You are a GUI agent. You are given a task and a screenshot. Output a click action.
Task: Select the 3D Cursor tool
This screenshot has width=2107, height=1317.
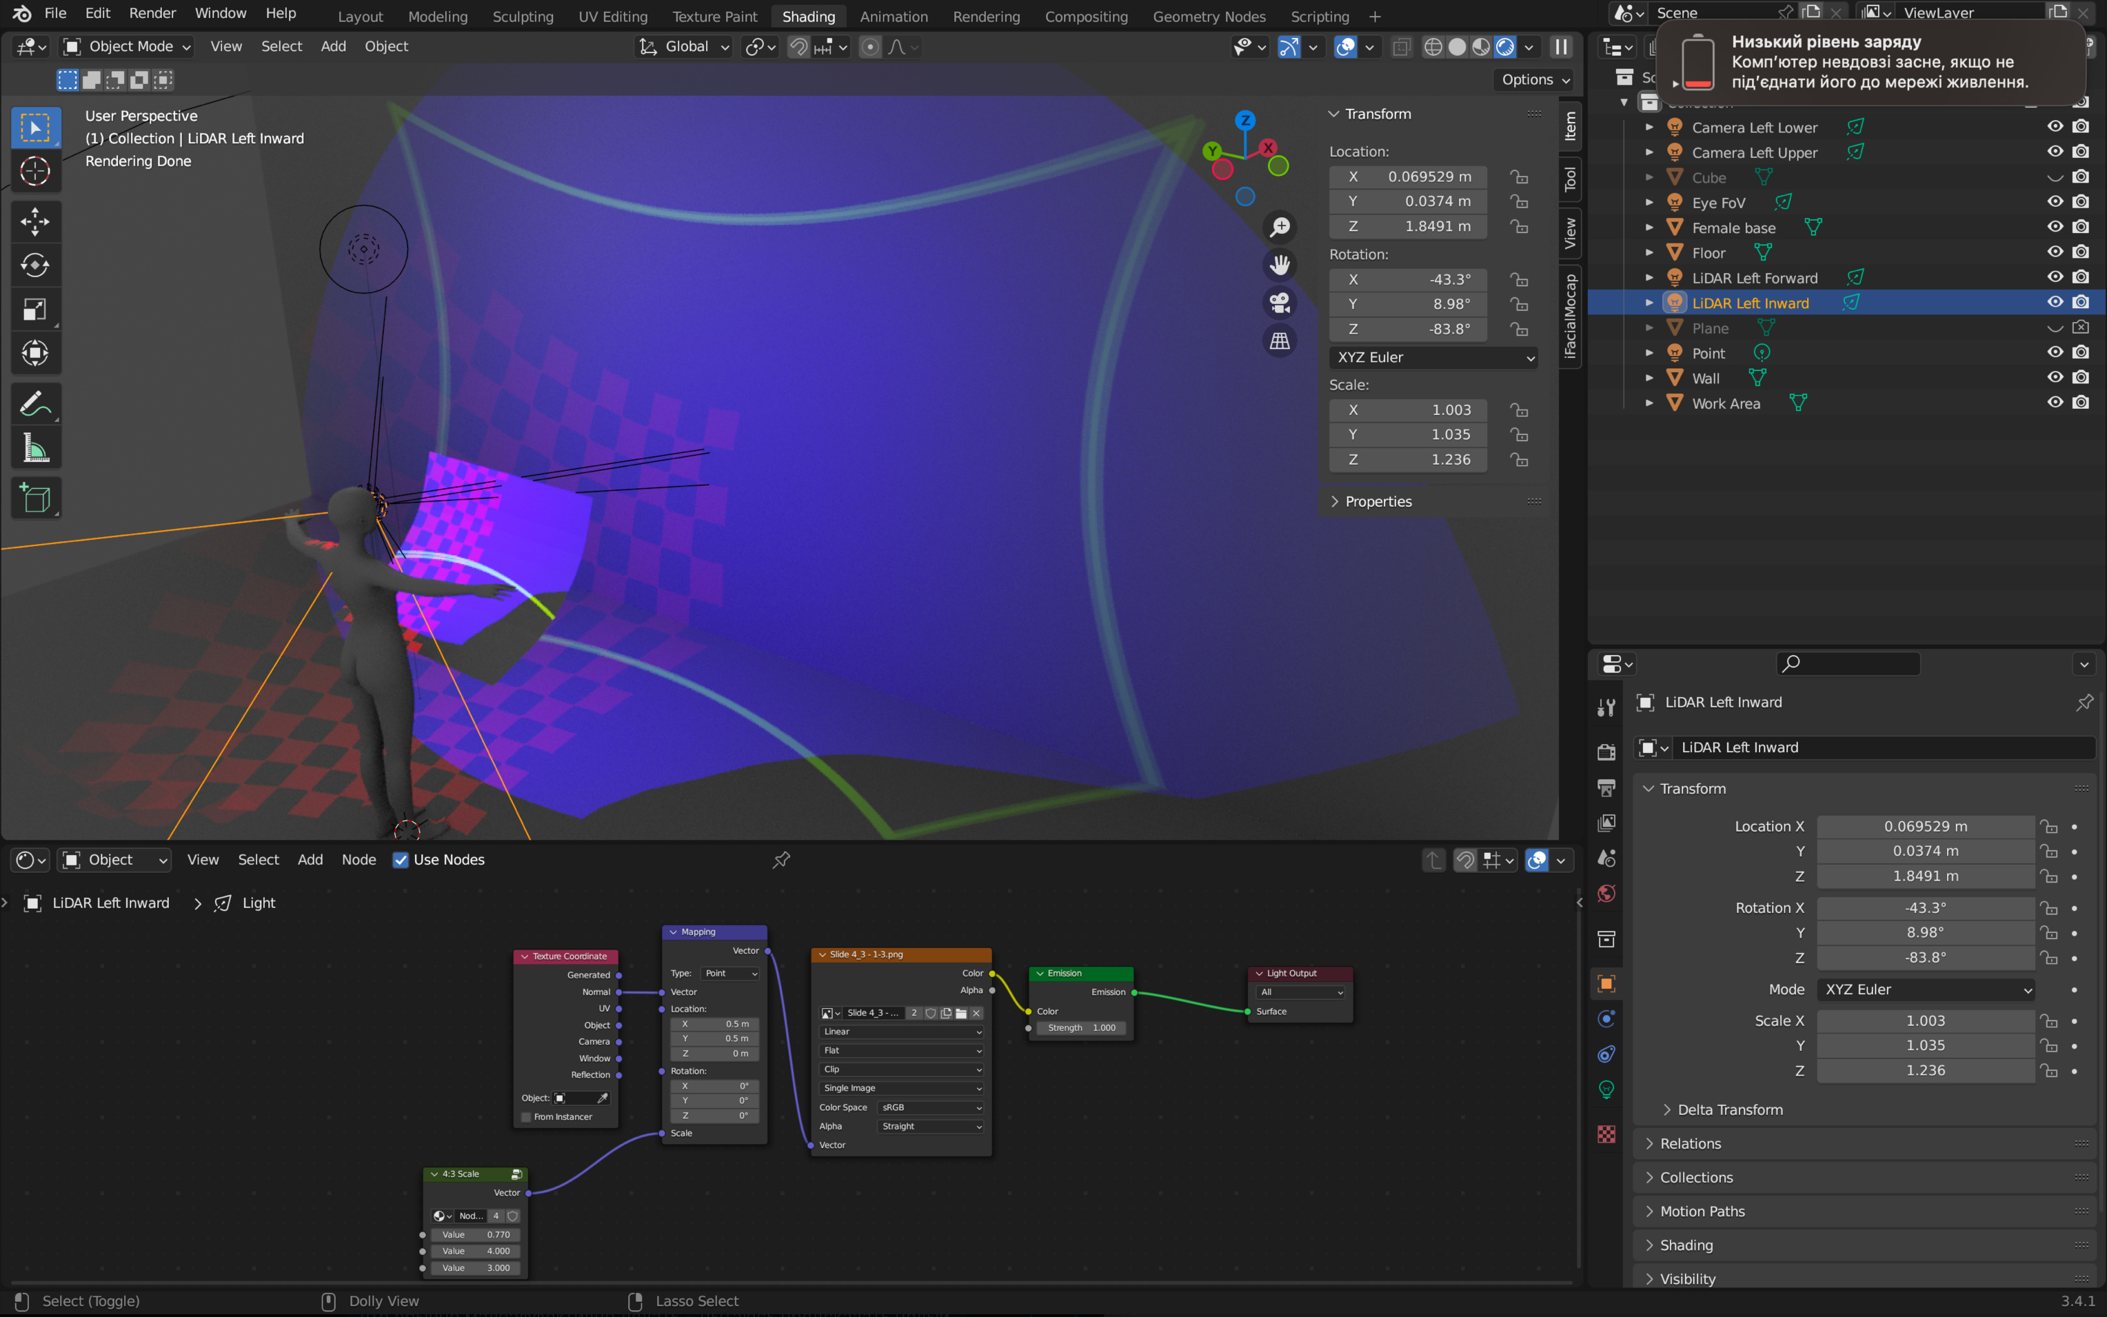(x=35, y=172)
